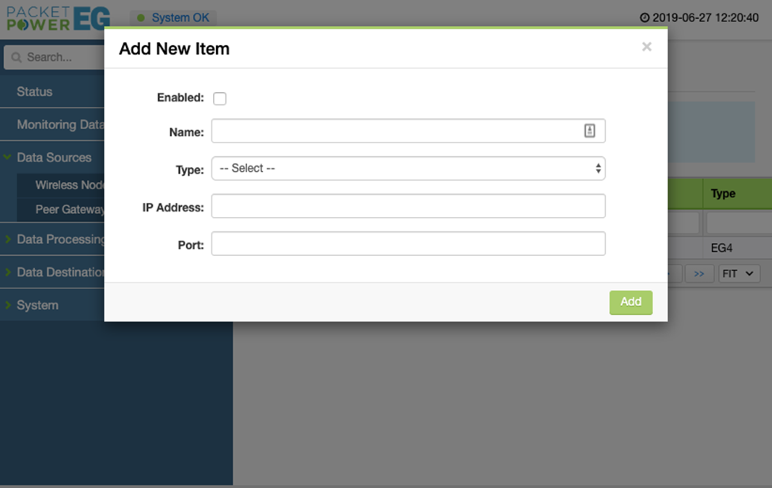The image size is (772, 488).
Task: Select the Port input box
Action: coord(408,244)
